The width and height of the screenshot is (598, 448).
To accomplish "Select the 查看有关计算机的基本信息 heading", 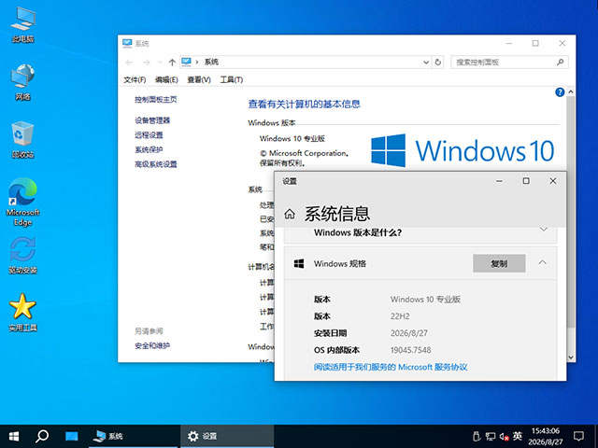I will [x=304, y=104].
